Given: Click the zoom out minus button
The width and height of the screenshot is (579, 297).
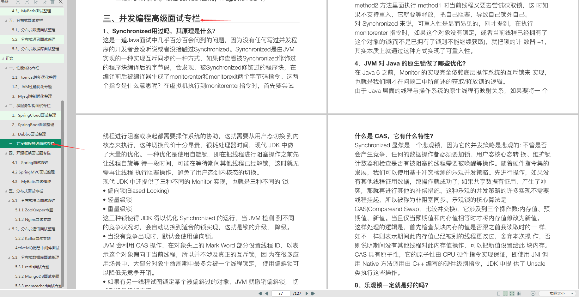Looking at the screenshot, I should tap(533, 294).
